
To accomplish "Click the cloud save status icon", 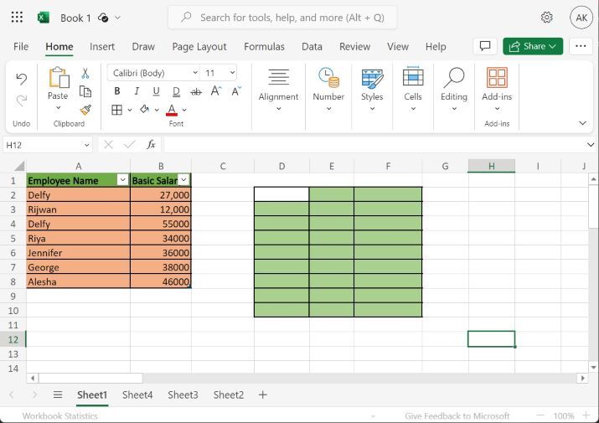I will [103, 18].
